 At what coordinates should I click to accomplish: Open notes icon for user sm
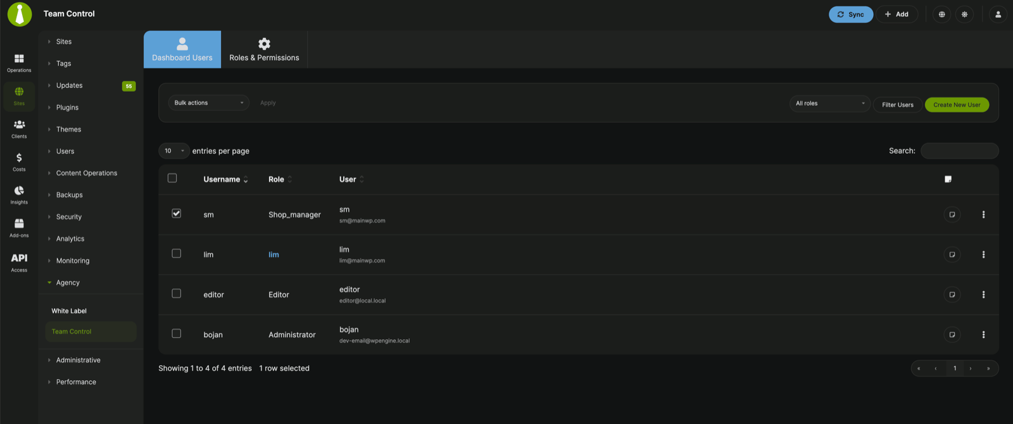(952, 215)
